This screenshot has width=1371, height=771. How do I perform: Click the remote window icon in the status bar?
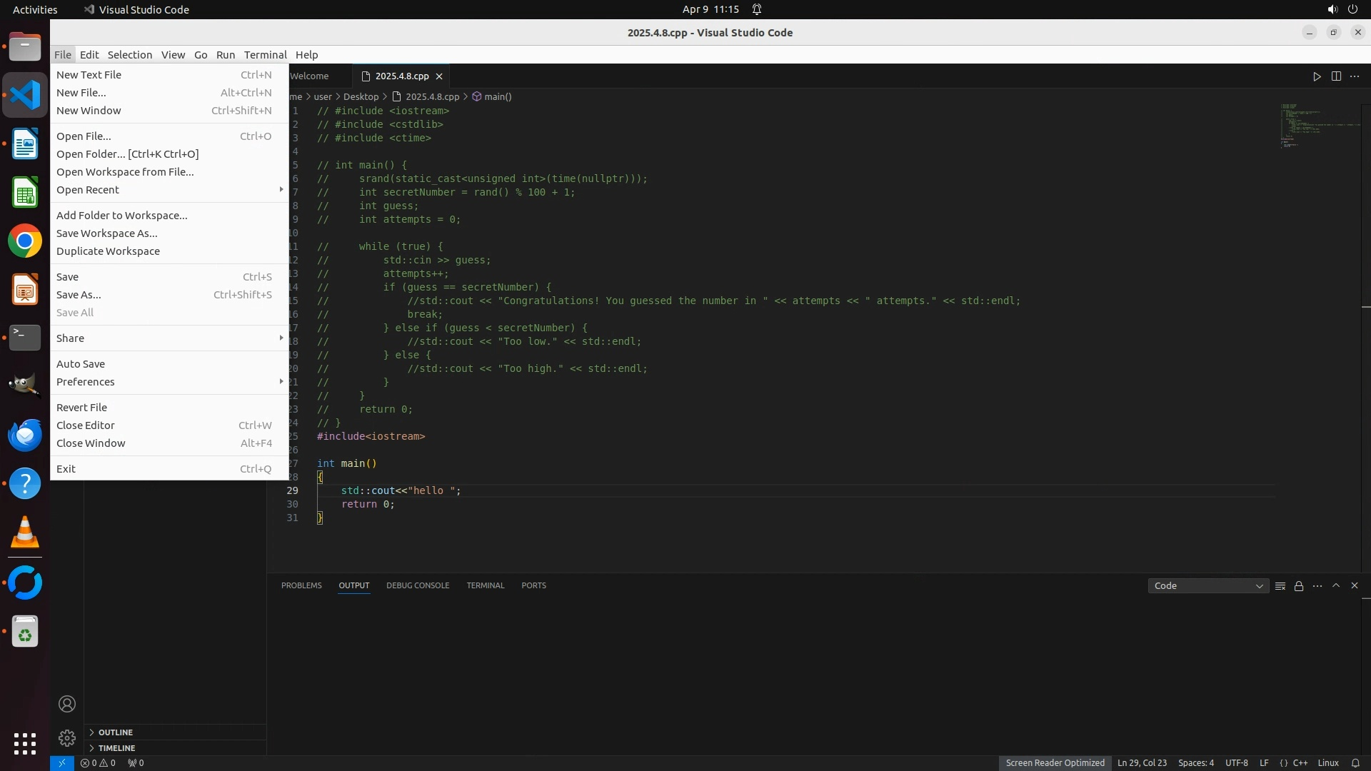click(x=62, y=762)
